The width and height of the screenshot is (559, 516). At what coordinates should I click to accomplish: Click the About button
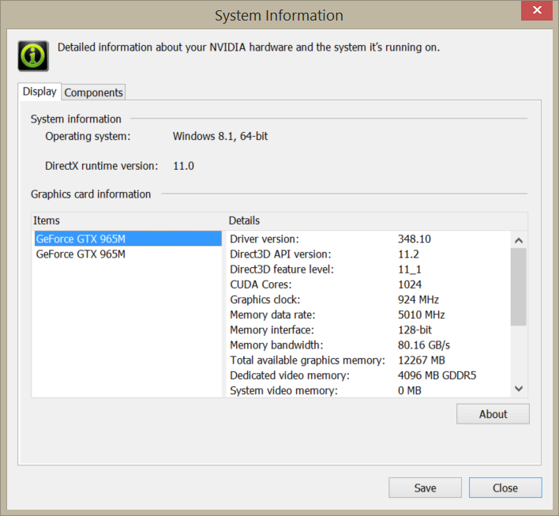[493, 414]
